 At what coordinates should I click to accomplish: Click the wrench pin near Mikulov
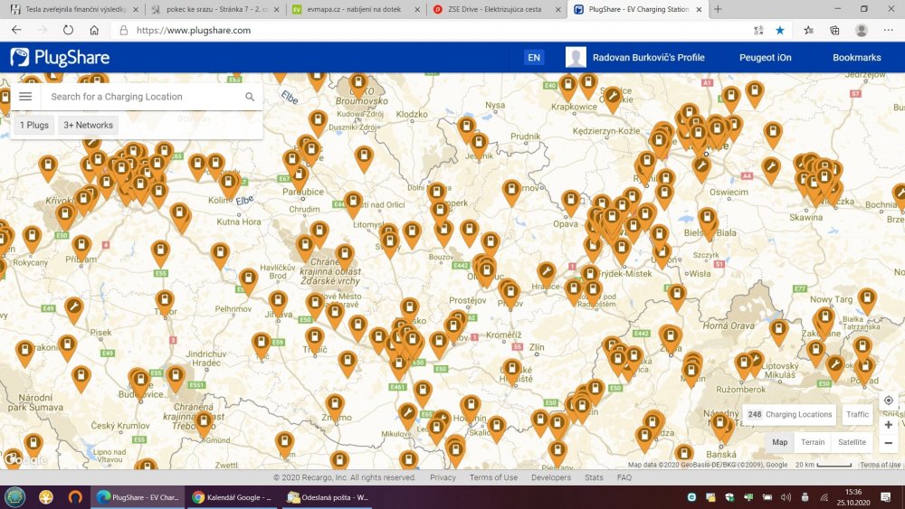(407, 415)
